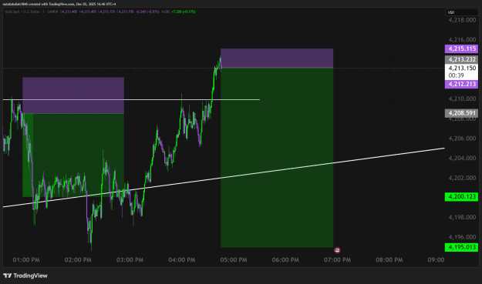
Task: Click the Open value O4,213.405
Action: click(69, 12)
